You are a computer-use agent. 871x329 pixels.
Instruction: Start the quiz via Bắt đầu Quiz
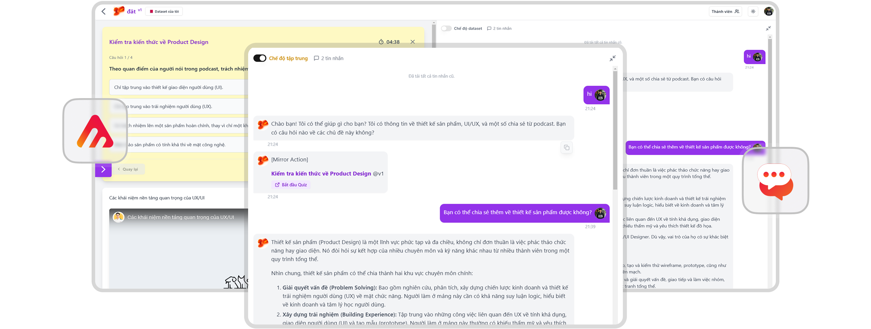[x=291, y=185]
